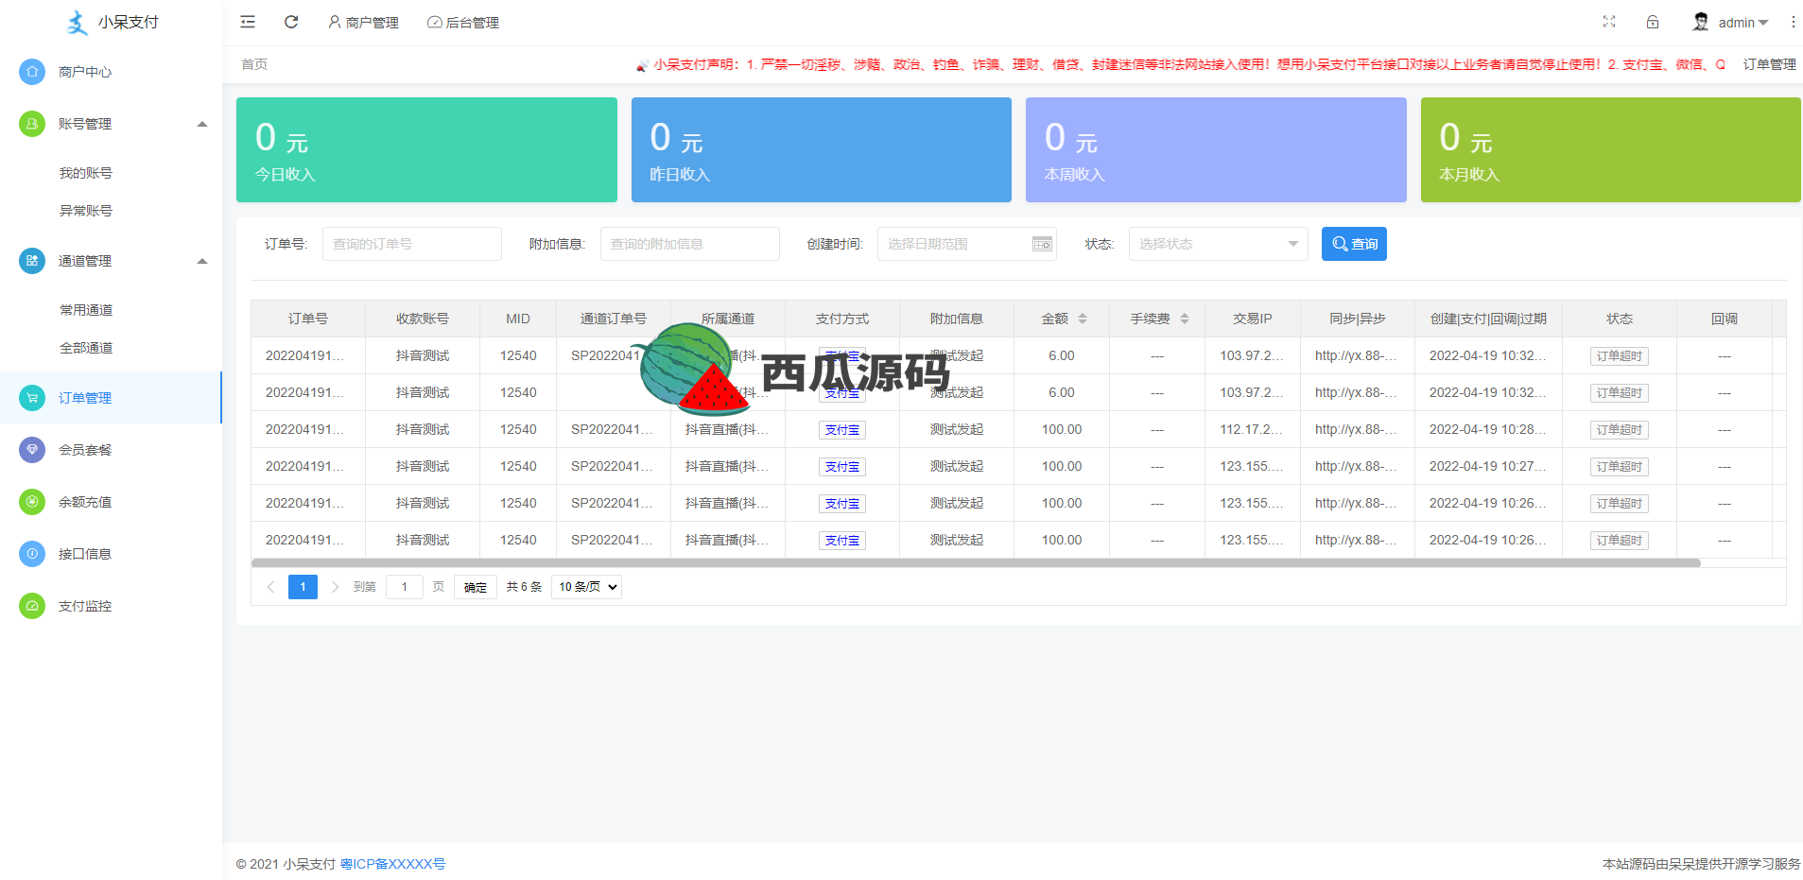Open 商户管理 top menu
Viewport: 1803px width, 880px height.
[x=363, y=23]
